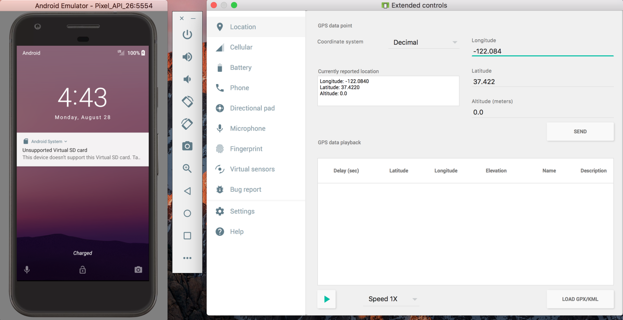Take a screenshot with the camera icon
Image resolution: width=623 pixels, height=320 pixels.
tap(187, 146)
